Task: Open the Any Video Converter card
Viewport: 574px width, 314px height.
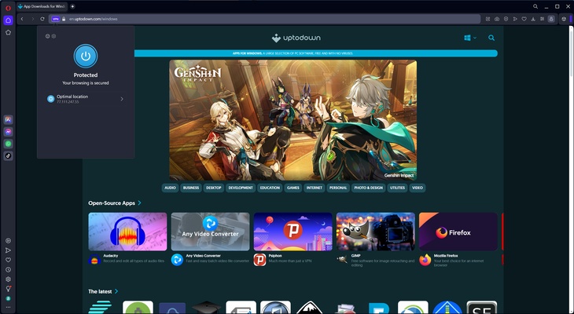Action: point(210,232)
